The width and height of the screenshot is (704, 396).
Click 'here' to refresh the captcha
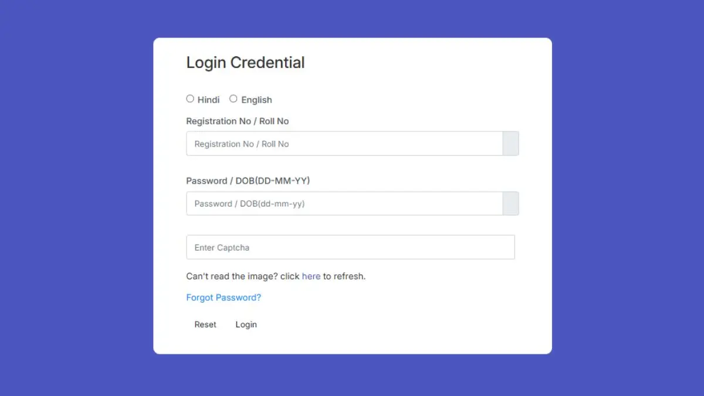pos(311,276)
